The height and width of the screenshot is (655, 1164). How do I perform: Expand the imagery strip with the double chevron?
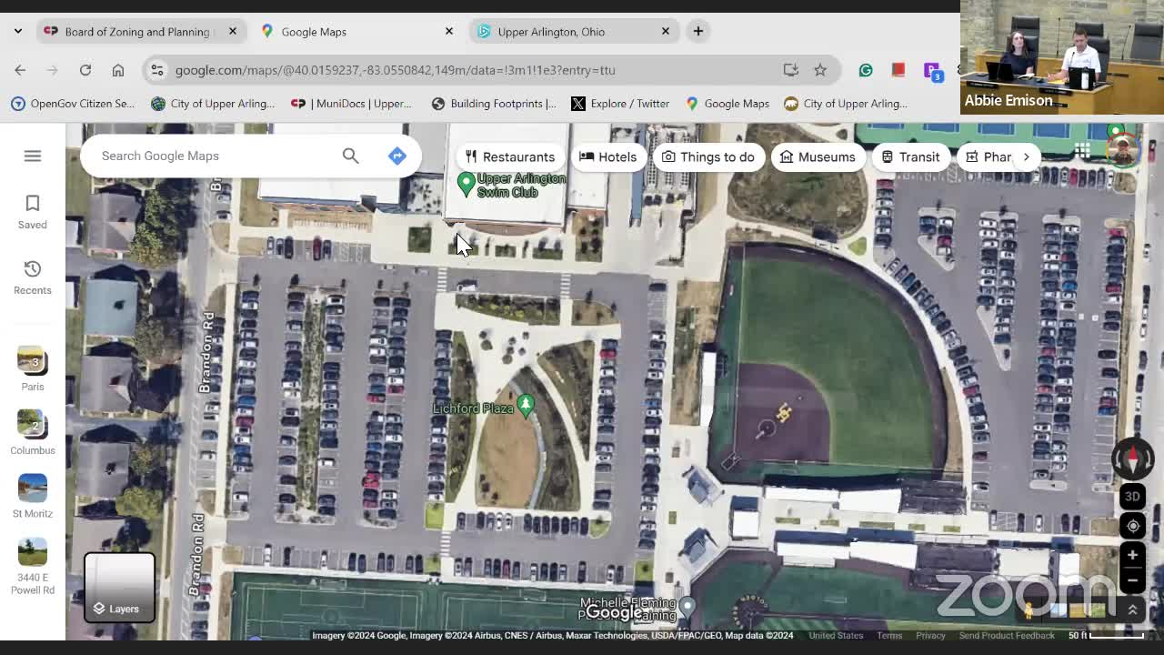point(1132,610)
